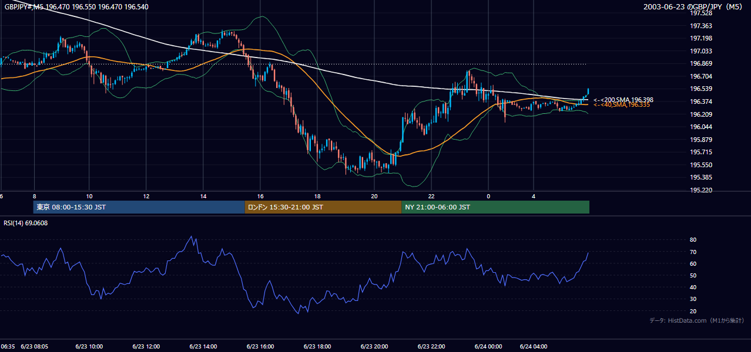
Task: Click the 6/23 16:00 bottom time label
Action: tap(260, 346)
